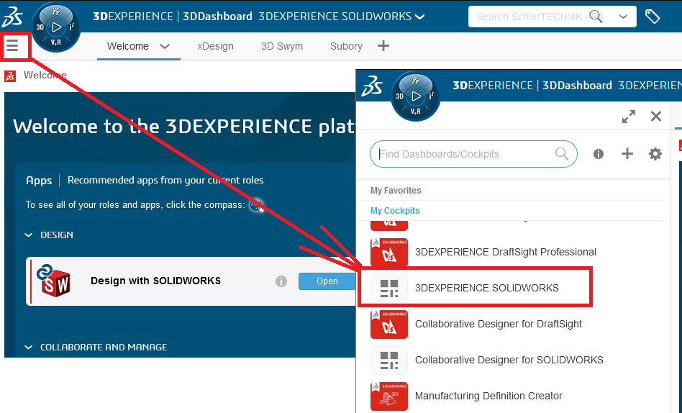Screen dimensions: 682x413
Task: Click the 3DEXPERIENCE DraftSight Professional icon
Action: (x=389, y=252)
